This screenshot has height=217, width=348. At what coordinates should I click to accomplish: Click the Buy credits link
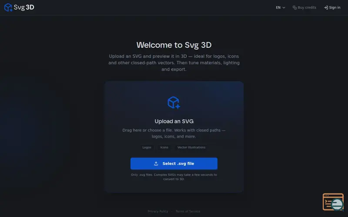(x=304, y=7)
